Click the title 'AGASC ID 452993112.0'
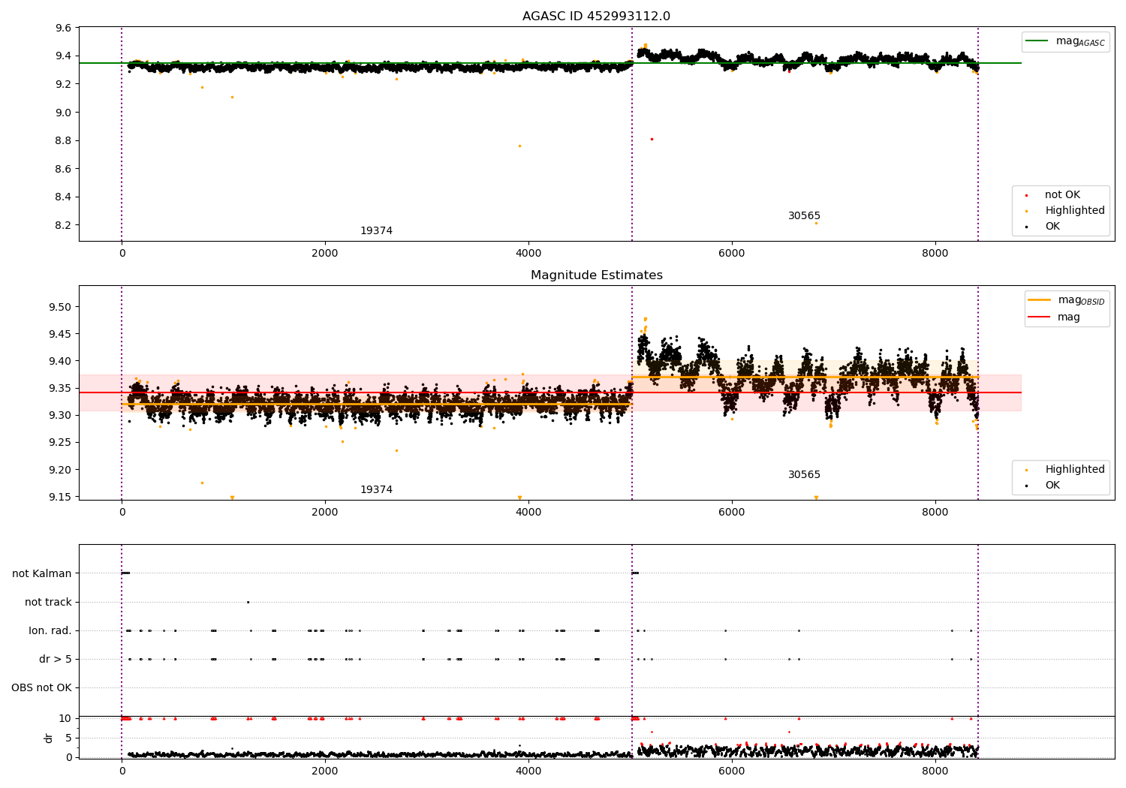Viewport: 1126px width, 788px height. [596, 17]
